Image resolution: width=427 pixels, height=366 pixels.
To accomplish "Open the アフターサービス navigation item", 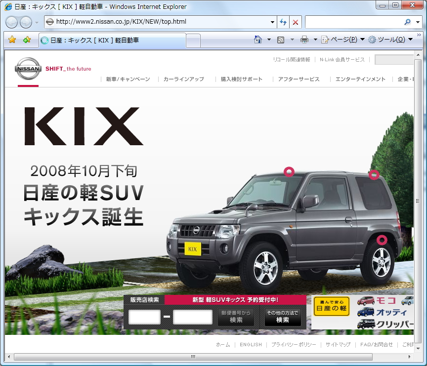I will [299, 79].
